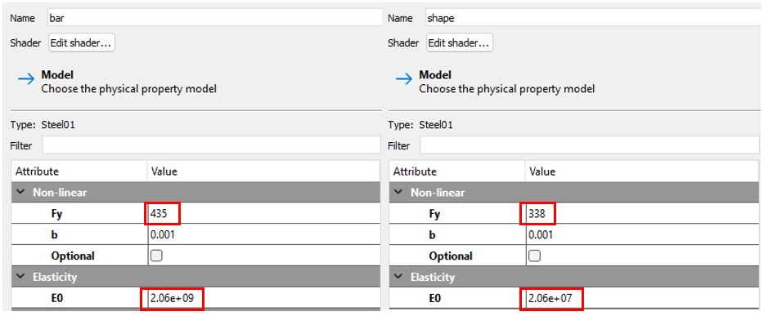Click the blue Model arrow in bar panel
This screenshot has width=764, height=316.
click(x=26, y=79)
